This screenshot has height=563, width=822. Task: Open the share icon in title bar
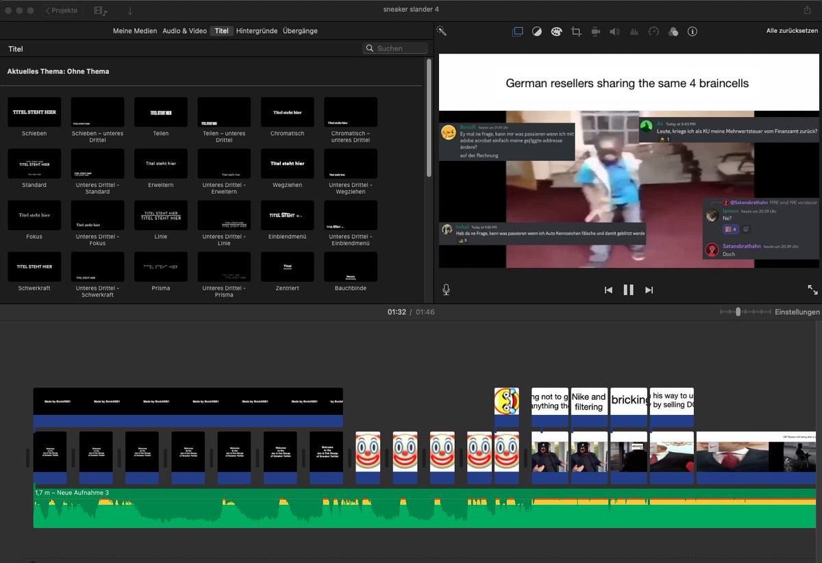coord(807,10)
